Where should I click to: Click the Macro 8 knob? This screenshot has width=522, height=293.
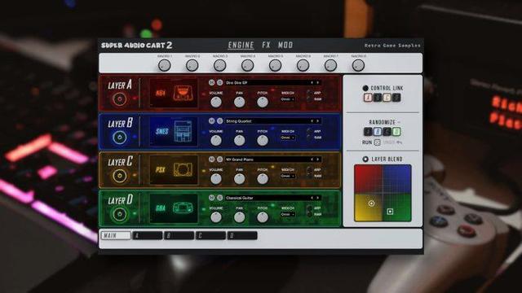click(x=358, y=65)
